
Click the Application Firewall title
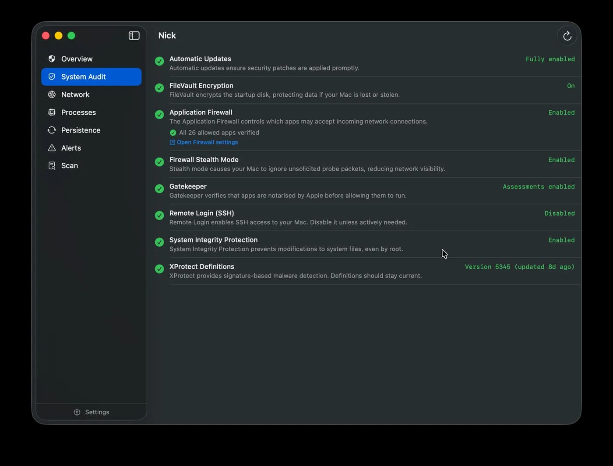(x=201, y=112)
